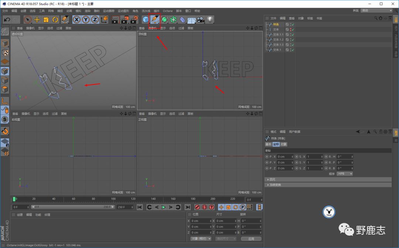The image size is (399, 248).
Task: Click the Undo arrow icon
Action: click(x=7, y=20)
